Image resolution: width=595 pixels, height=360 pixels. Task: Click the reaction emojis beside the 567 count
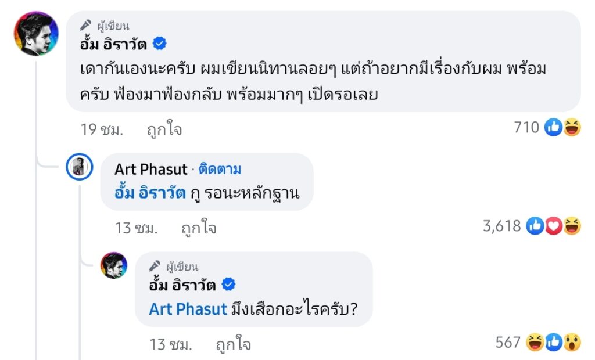point(553,343)
